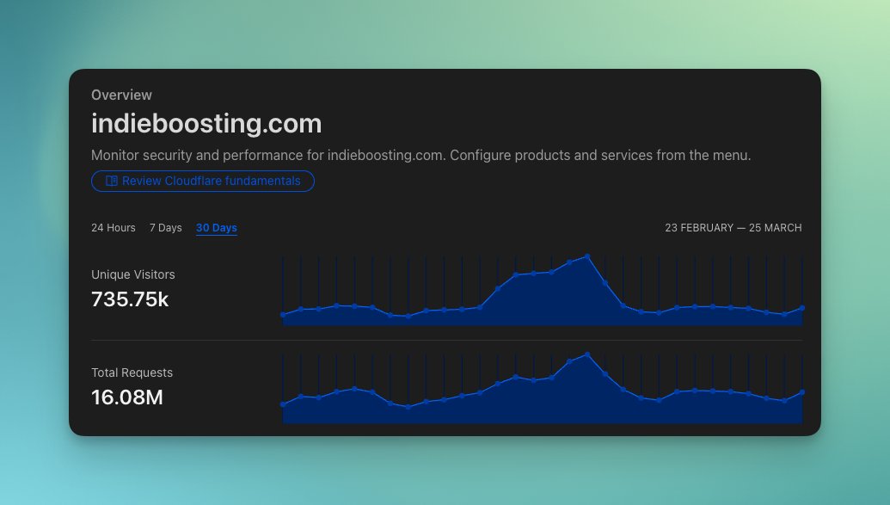The width and height of the screenshot is (890, 505).
Task: Click the Unique Visitors label
Action: [132, 274]
